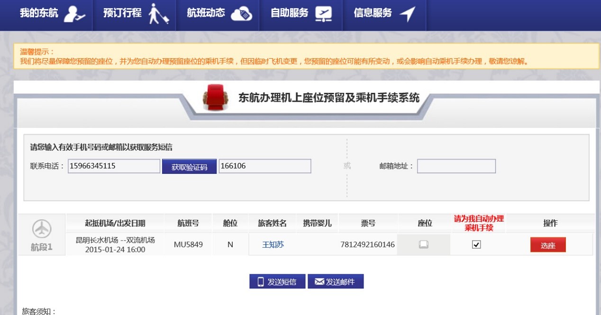Click the traveler with luggage icon
This screenshot has height=315, width=601.
click(x=158, y=13)
